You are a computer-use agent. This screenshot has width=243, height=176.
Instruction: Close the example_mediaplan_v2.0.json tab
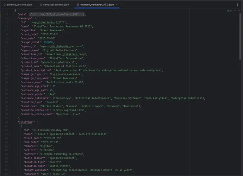pyautogui.click(x=117, y=5)
